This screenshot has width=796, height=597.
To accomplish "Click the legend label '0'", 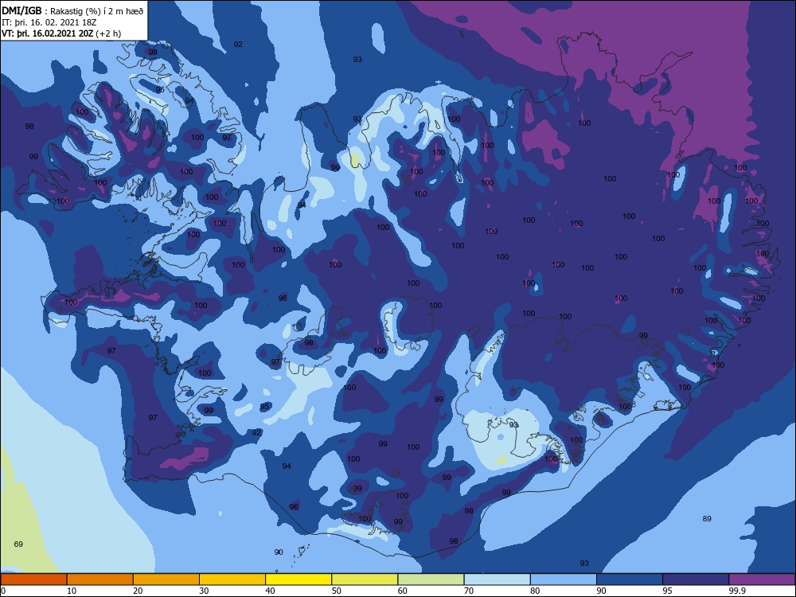I will pyautogui.click(x=3, y=591).
